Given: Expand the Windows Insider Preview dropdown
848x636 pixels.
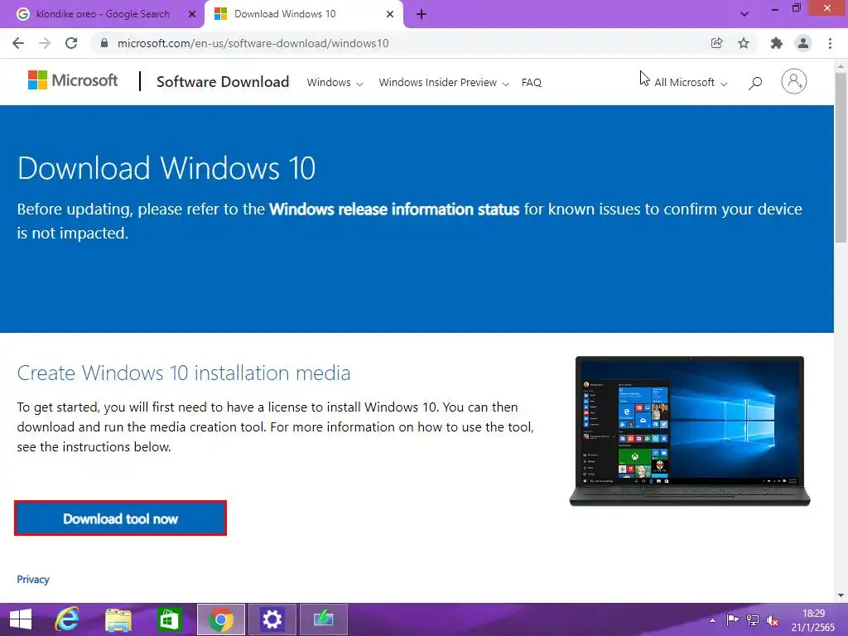Looking at the screenshot, I should coord(444,82).
